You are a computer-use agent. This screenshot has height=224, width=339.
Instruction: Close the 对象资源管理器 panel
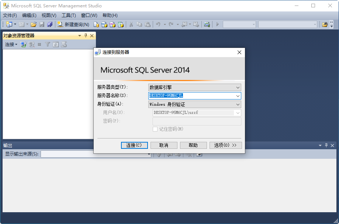[x=92, y=36]
